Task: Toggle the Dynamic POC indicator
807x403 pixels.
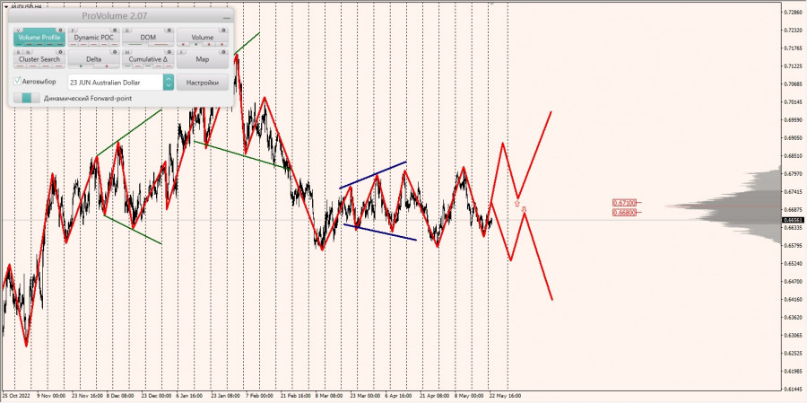Action: [x=93, y=37]
